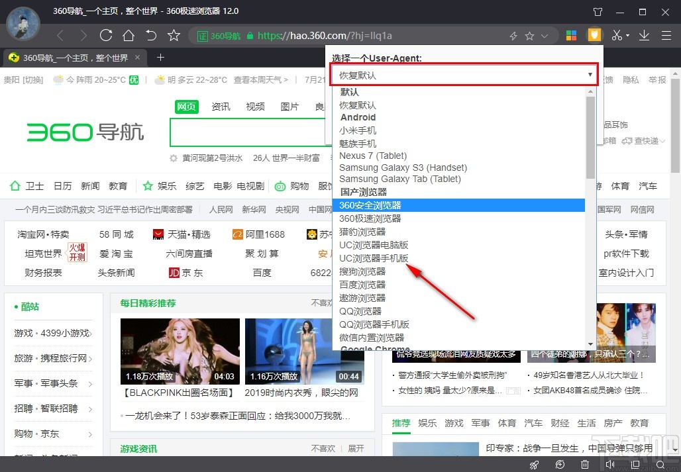Image resolution: width=681 pixels, height=472 pixels.
Task: Click the lightning speed mode icon in address bar
Action: click(513, 36)
